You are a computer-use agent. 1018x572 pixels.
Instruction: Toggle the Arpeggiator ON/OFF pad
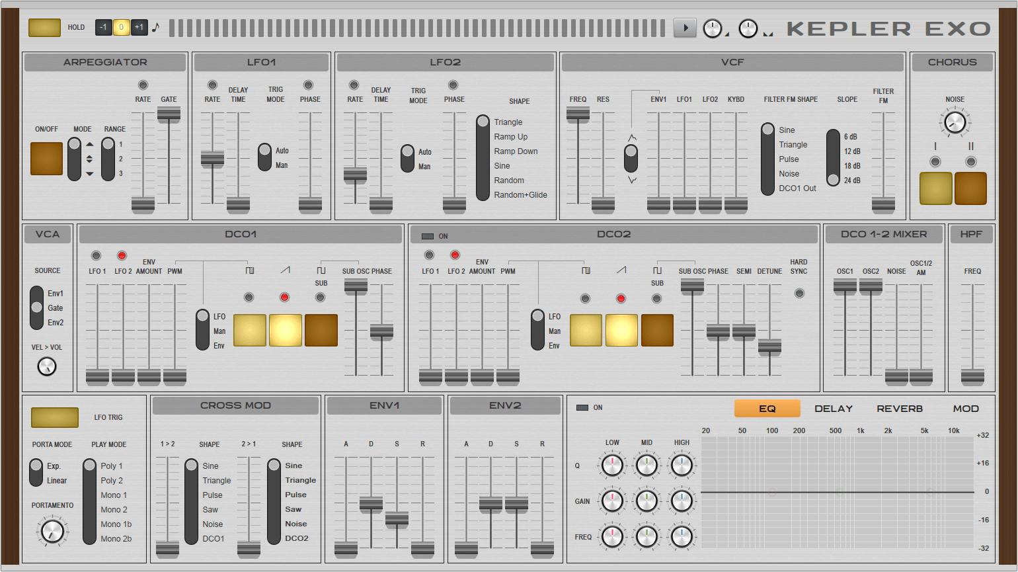point(46,159)
